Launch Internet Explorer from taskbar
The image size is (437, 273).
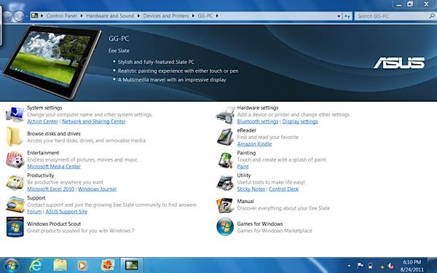[x=36, y=265]
